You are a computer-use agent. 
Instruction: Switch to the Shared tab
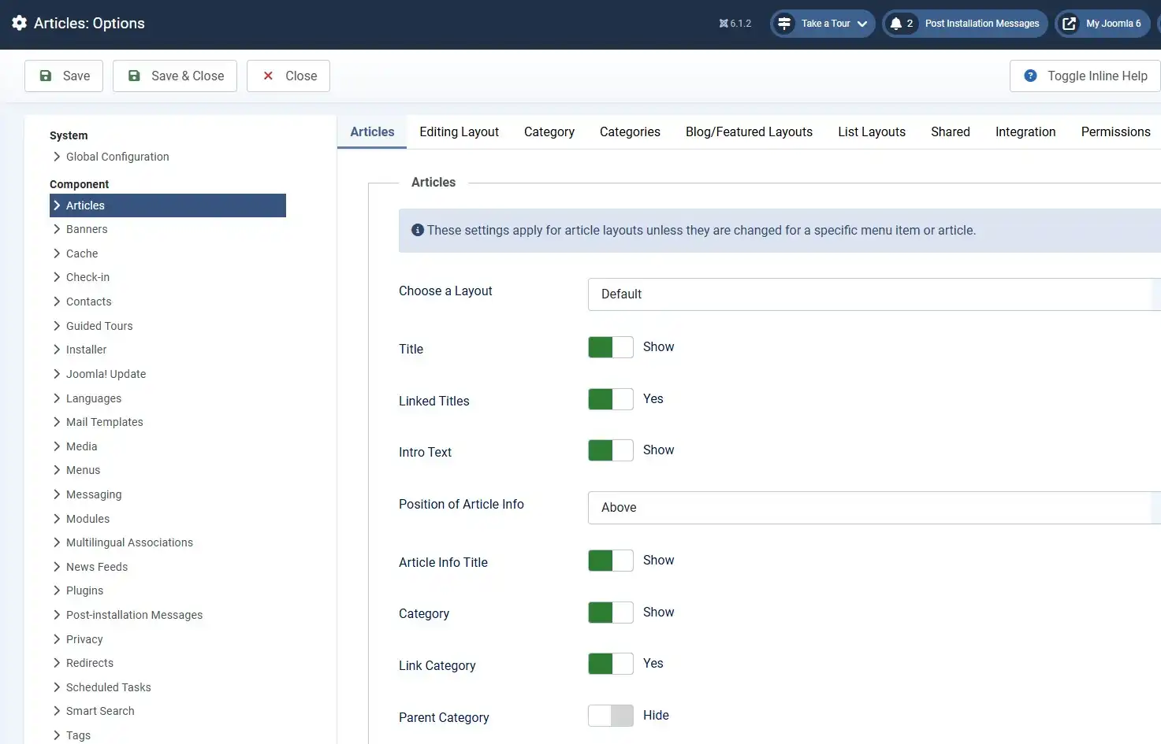(x=951, y=132)
